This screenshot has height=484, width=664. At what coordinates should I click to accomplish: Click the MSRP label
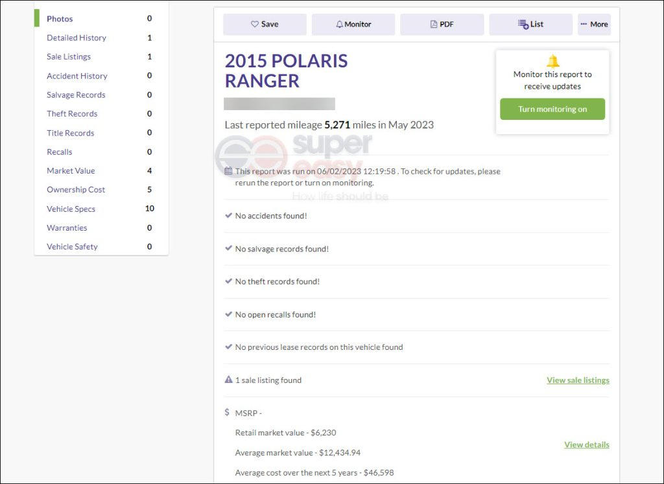[248, 413]
